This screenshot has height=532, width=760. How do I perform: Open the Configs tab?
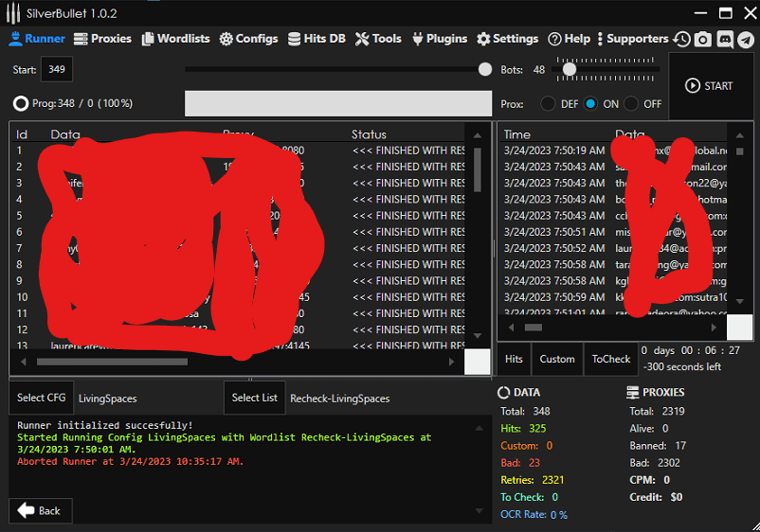click(x=248, y=39)
